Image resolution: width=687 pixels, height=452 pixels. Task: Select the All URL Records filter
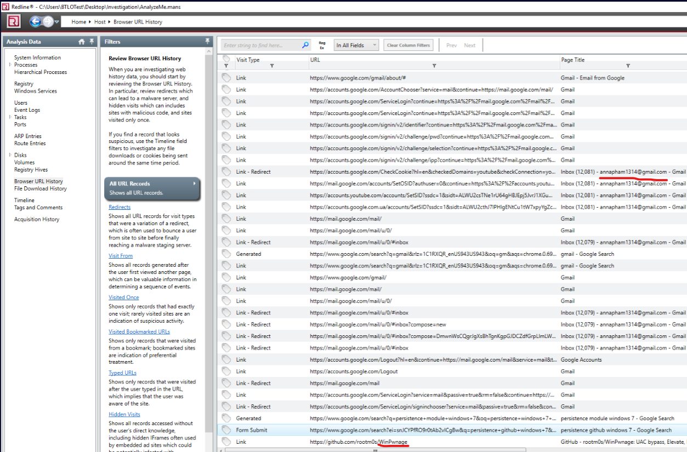click(152, 188)
